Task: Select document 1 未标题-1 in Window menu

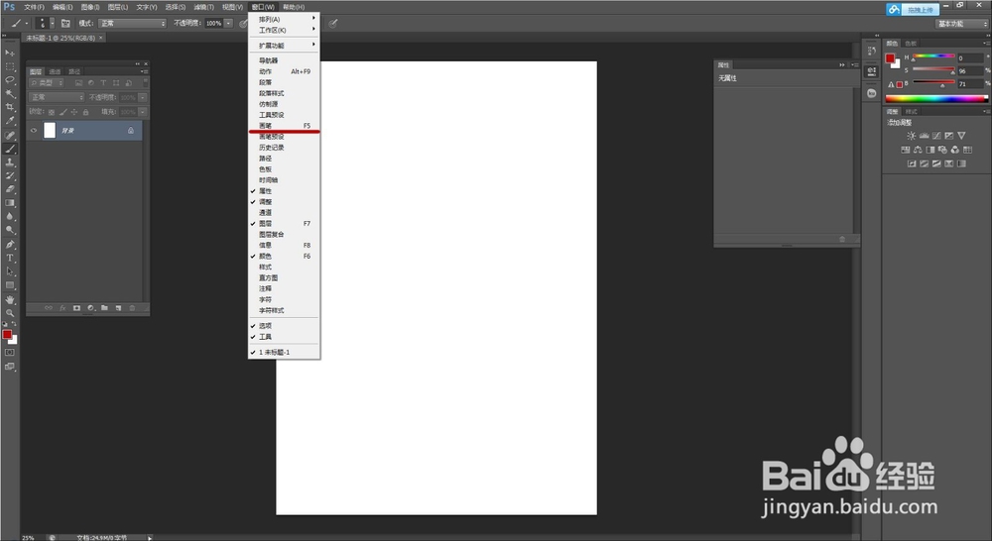Action: 284,352
